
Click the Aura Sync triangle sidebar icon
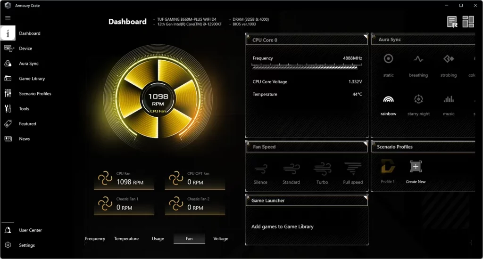8,64
